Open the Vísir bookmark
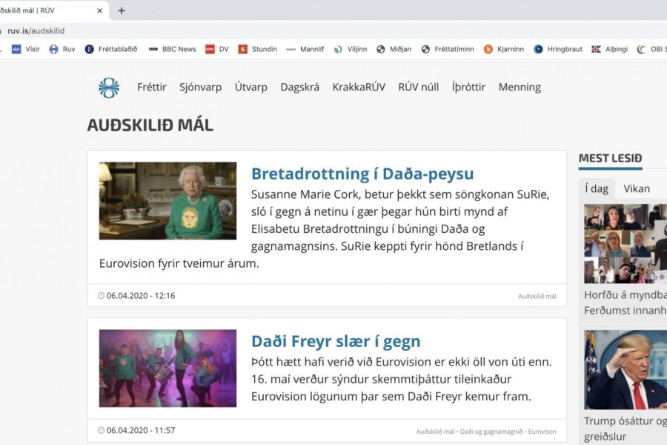The image size is (667, 445). [x=26, y=49]
